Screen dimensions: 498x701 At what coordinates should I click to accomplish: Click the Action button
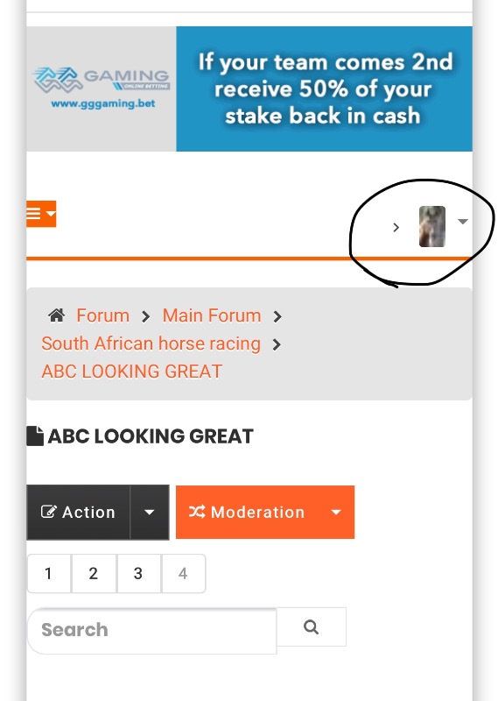(x=79, y=512)
